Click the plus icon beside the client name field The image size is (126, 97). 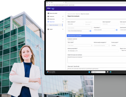(x=90, y=31)
